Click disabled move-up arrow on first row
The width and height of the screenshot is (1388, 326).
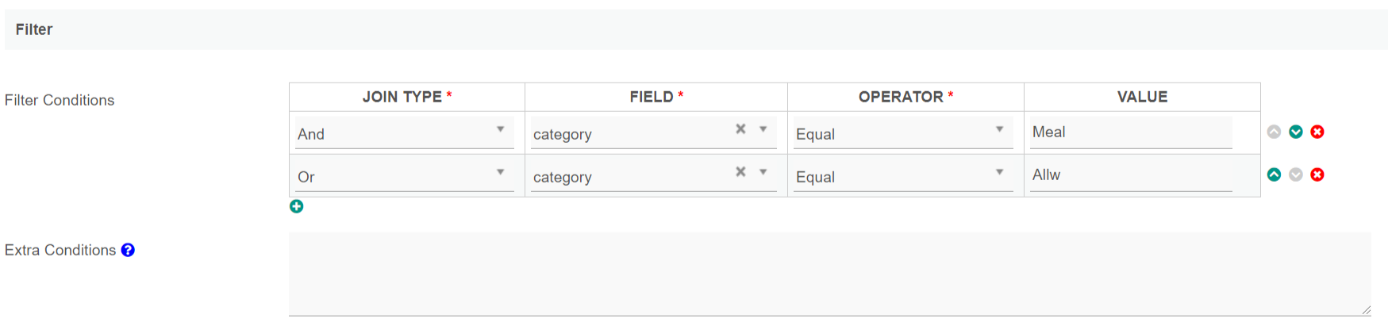pyautogui.click(x=1274, y=132)
